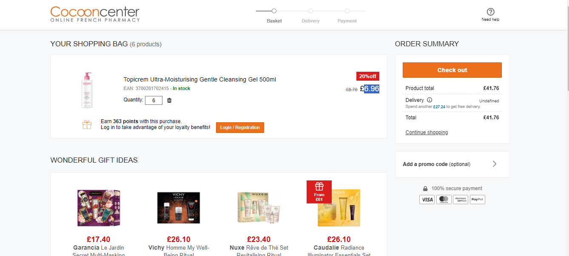
Task: Click the Caudalie Radiance Illuminator title
Action: (x=339, y=251)
